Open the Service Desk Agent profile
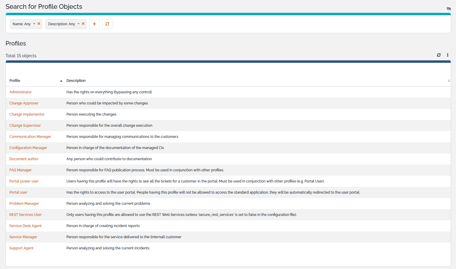This screenshot has width=456, height=269. pyautogui.click(x=25, y=226)
